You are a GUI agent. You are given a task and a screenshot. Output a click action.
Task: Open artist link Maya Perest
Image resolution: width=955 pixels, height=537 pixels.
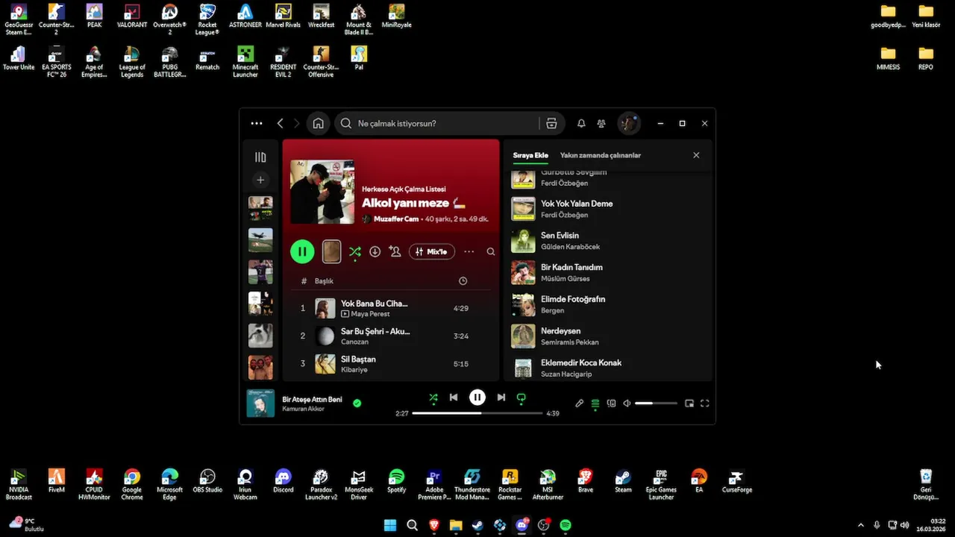(x=370, y=314)
